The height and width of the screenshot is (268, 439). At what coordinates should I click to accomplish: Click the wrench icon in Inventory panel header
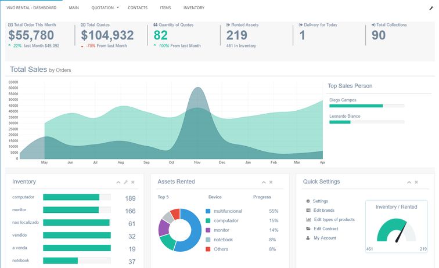[126, 182]
